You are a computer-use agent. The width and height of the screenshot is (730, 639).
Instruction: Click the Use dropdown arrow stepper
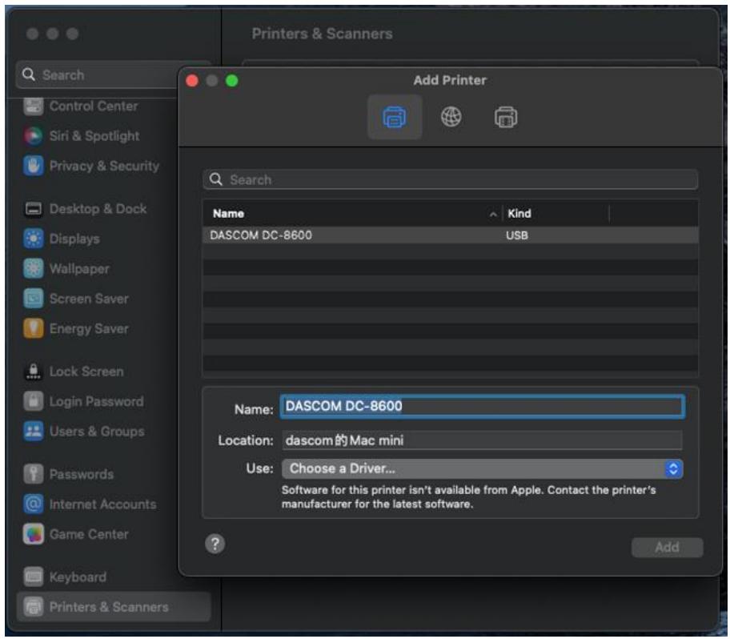(673, 468)
